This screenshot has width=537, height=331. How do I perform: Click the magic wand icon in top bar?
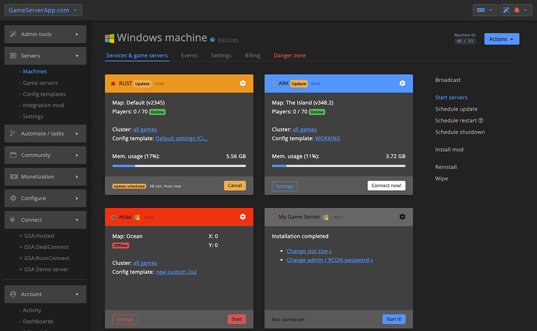coord(506,10)
